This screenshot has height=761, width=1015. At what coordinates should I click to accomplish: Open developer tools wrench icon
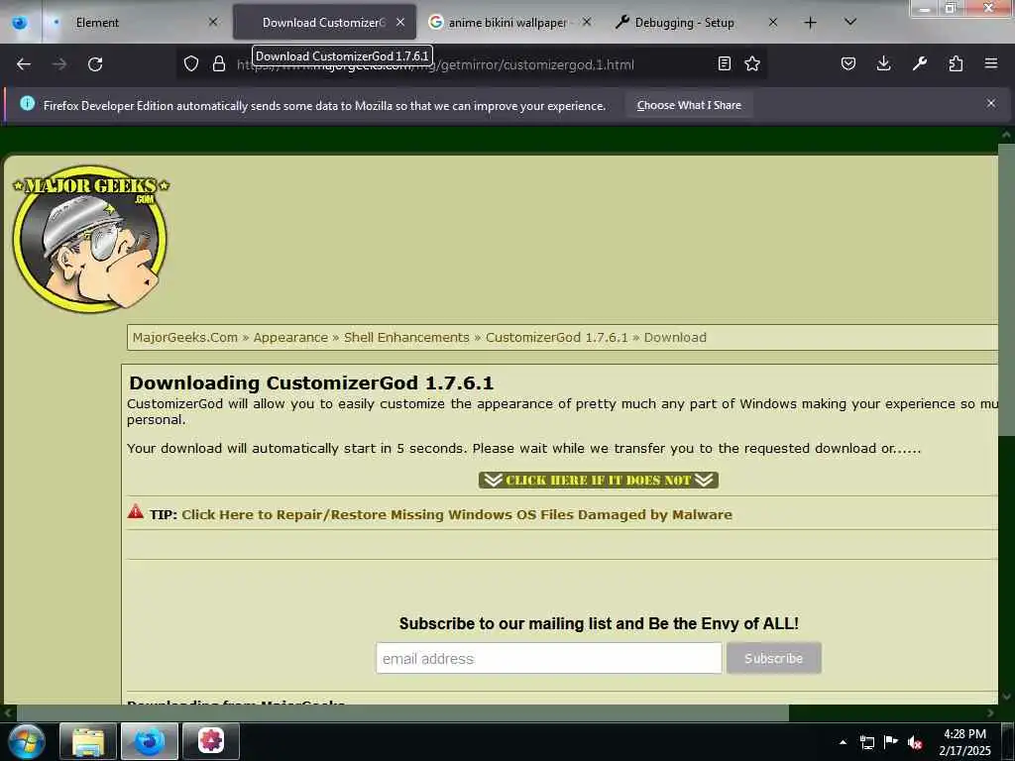pos(920,63)
